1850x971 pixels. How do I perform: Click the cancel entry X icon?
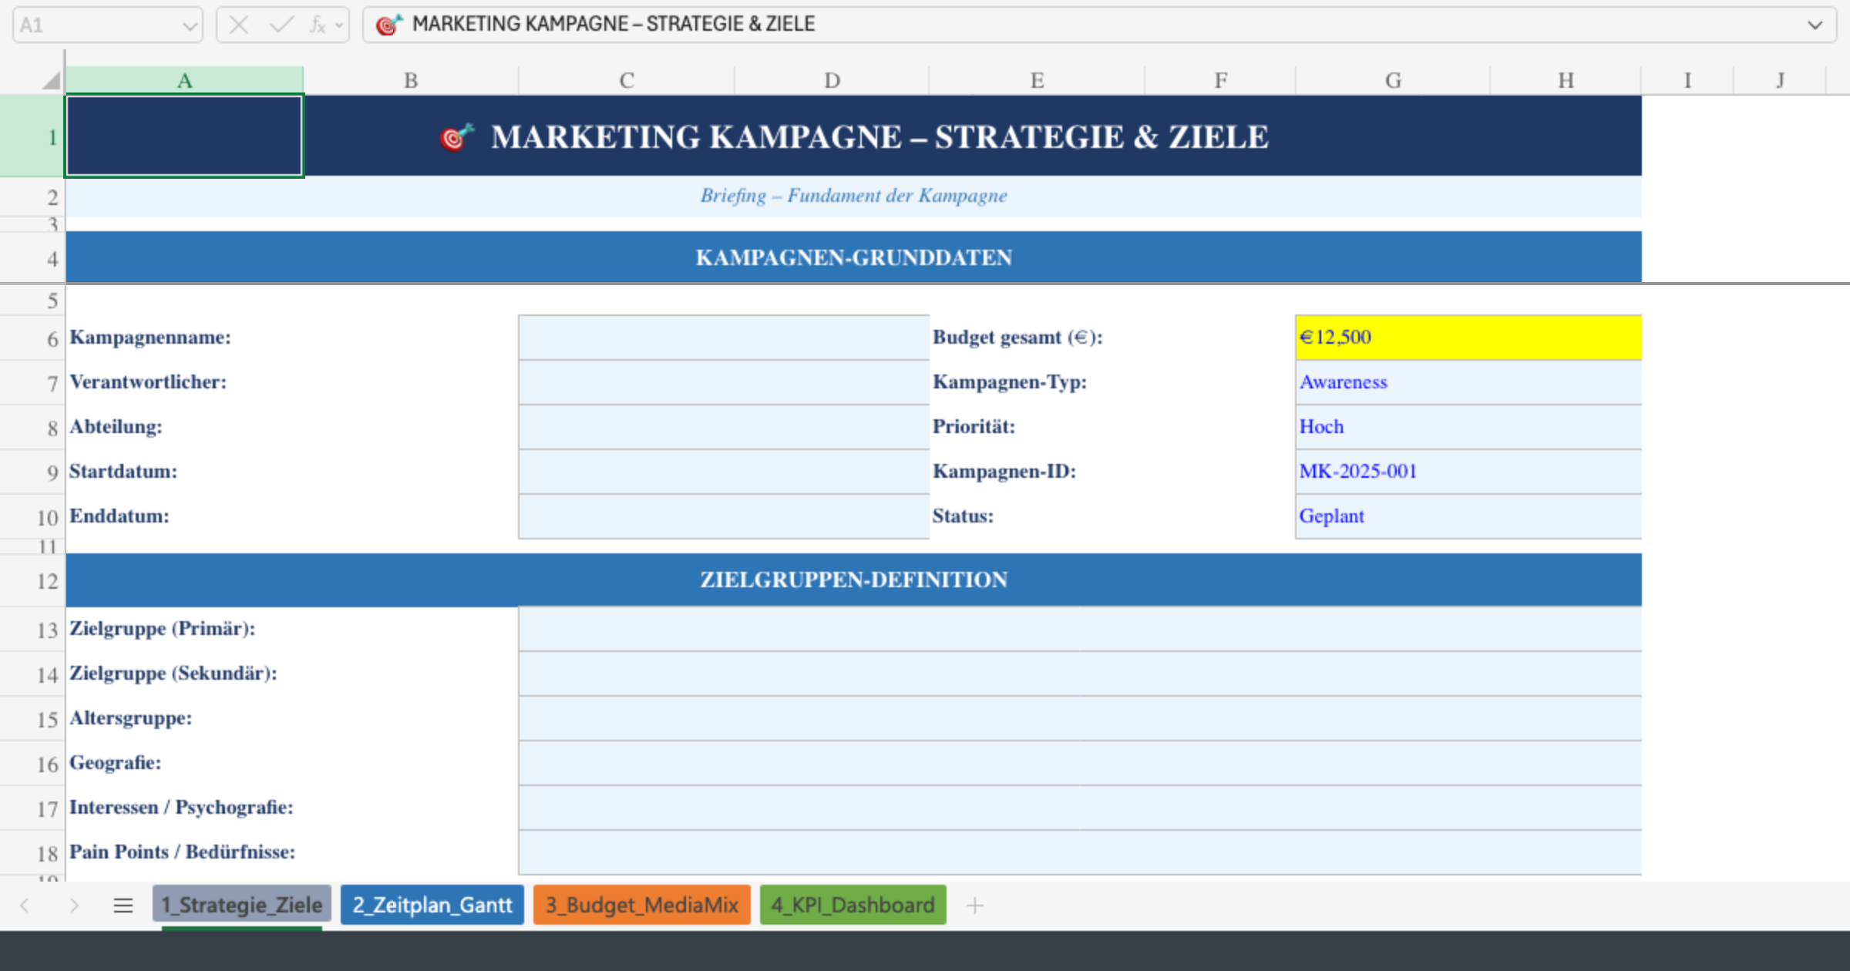(x=238, y=25)
